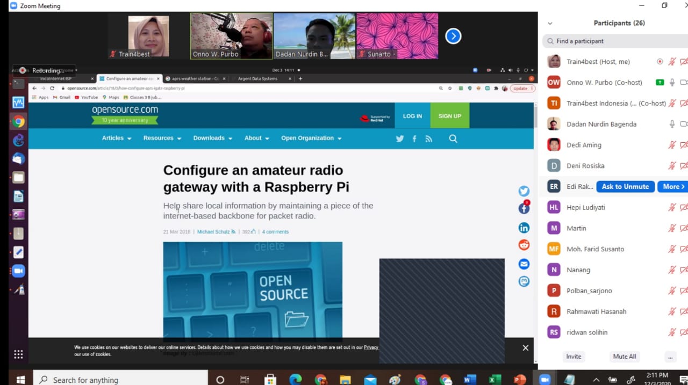The image size is (688, 385).
Task: Click the LinkedIn share icon
Action: pos(524,228)
